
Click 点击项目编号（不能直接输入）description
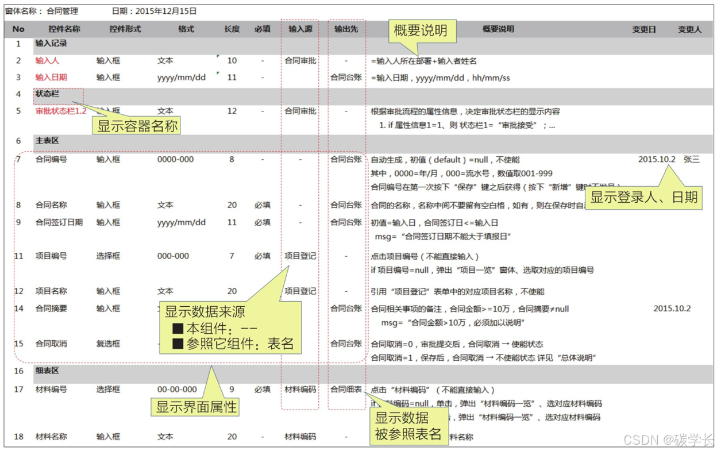[426, 256]
